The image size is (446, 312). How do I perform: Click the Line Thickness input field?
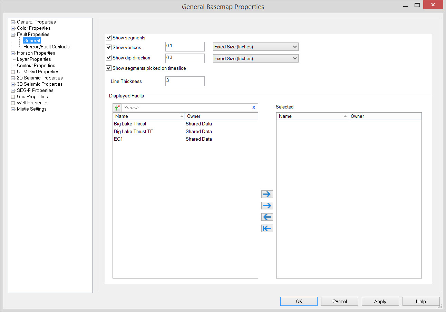pyautogui.click(x=185, y=81)
